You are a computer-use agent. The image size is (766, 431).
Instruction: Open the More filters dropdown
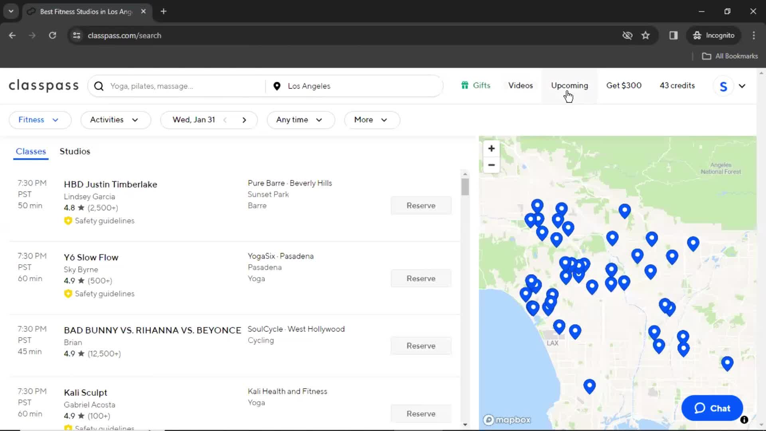click(372, 120)
